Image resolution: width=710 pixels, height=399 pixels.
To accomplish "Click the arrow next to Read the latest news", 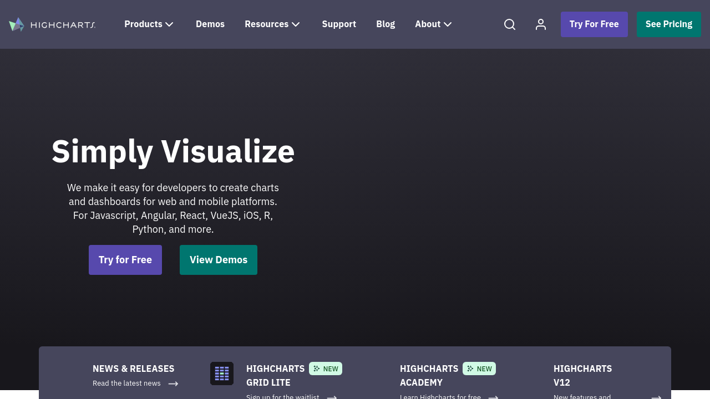I will pyautogui.click(x=174, y=383).
